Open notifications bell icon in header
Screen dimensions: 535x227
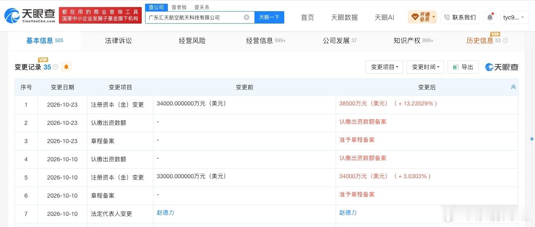pyautogui.click(x=490, y=17)
